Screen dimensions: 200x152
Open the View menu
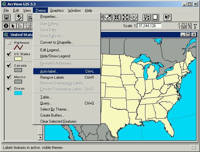click(27, 11)
